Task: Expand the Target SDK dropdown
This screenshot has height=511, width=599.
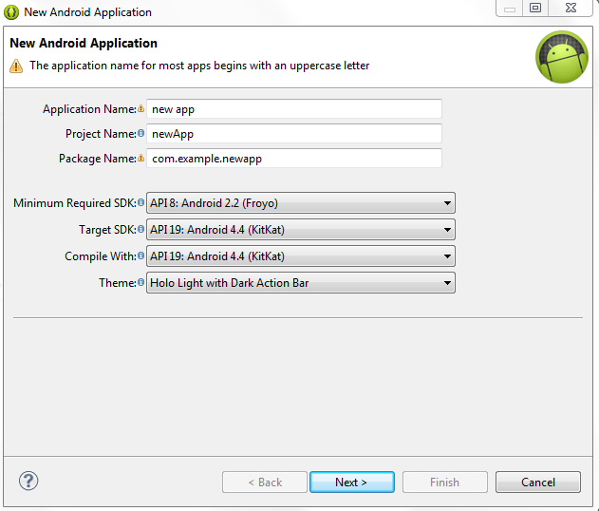Action: coord(301,230)
